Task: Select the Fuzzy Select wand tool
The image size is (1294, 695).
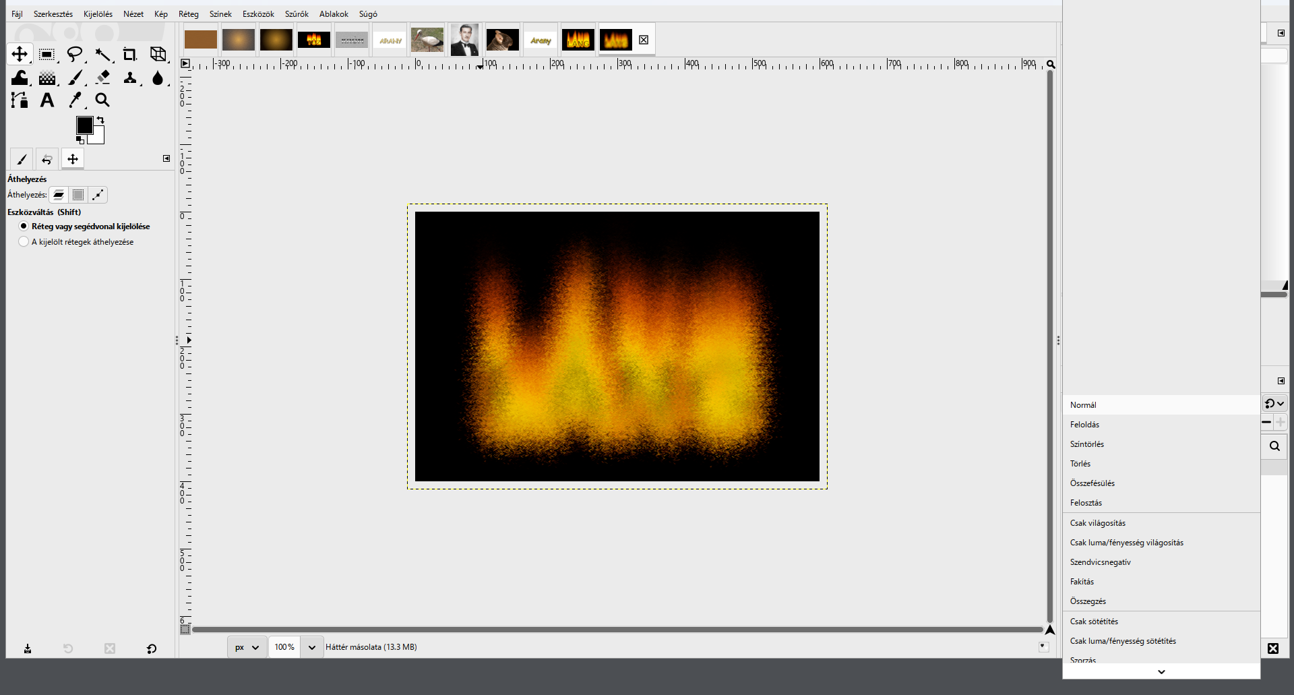Action: [102, 54]
